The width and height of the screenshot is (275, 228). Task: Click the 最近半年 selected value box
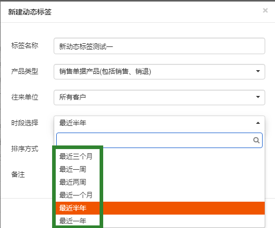159,123
